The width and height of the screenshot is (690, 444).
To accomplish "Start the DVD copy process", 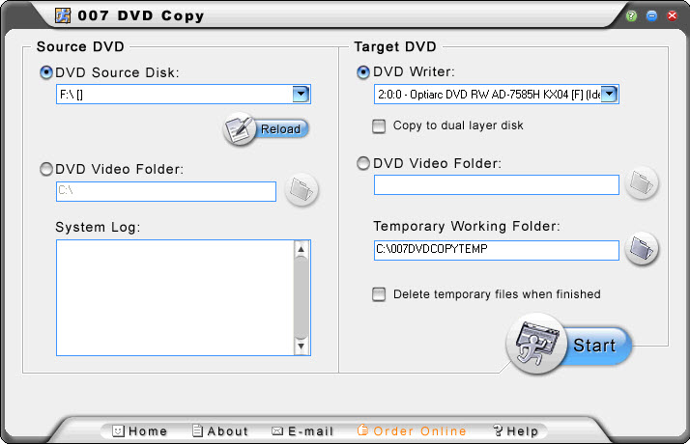I will (568, 345).
